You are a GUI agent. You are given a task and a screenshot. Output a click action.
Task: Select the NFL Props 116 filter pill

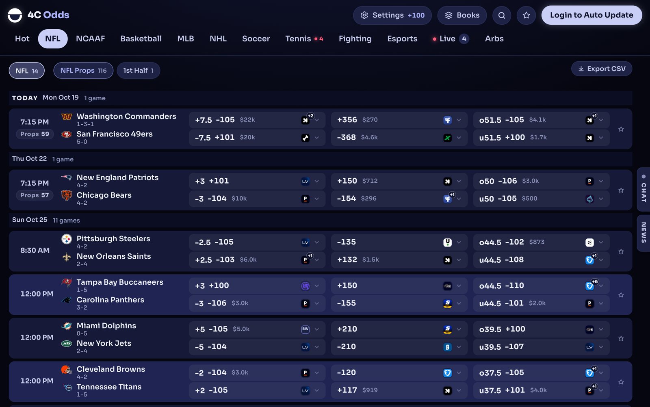(83, 71)
